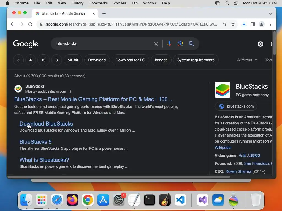
Task: Open the 火柴人联盟2 video game link
Action: click(250, 156)
